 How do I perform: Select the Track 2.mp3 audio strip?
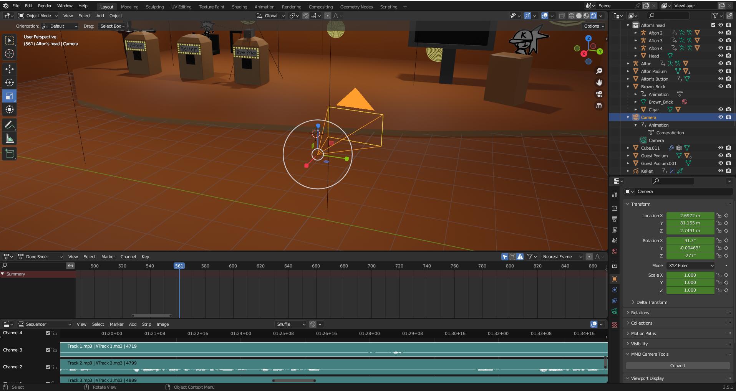333,367
